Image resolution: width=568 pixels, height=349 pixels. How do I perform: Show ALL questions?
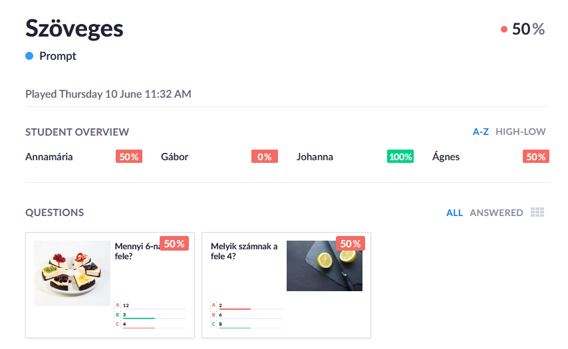coord(454,213)
